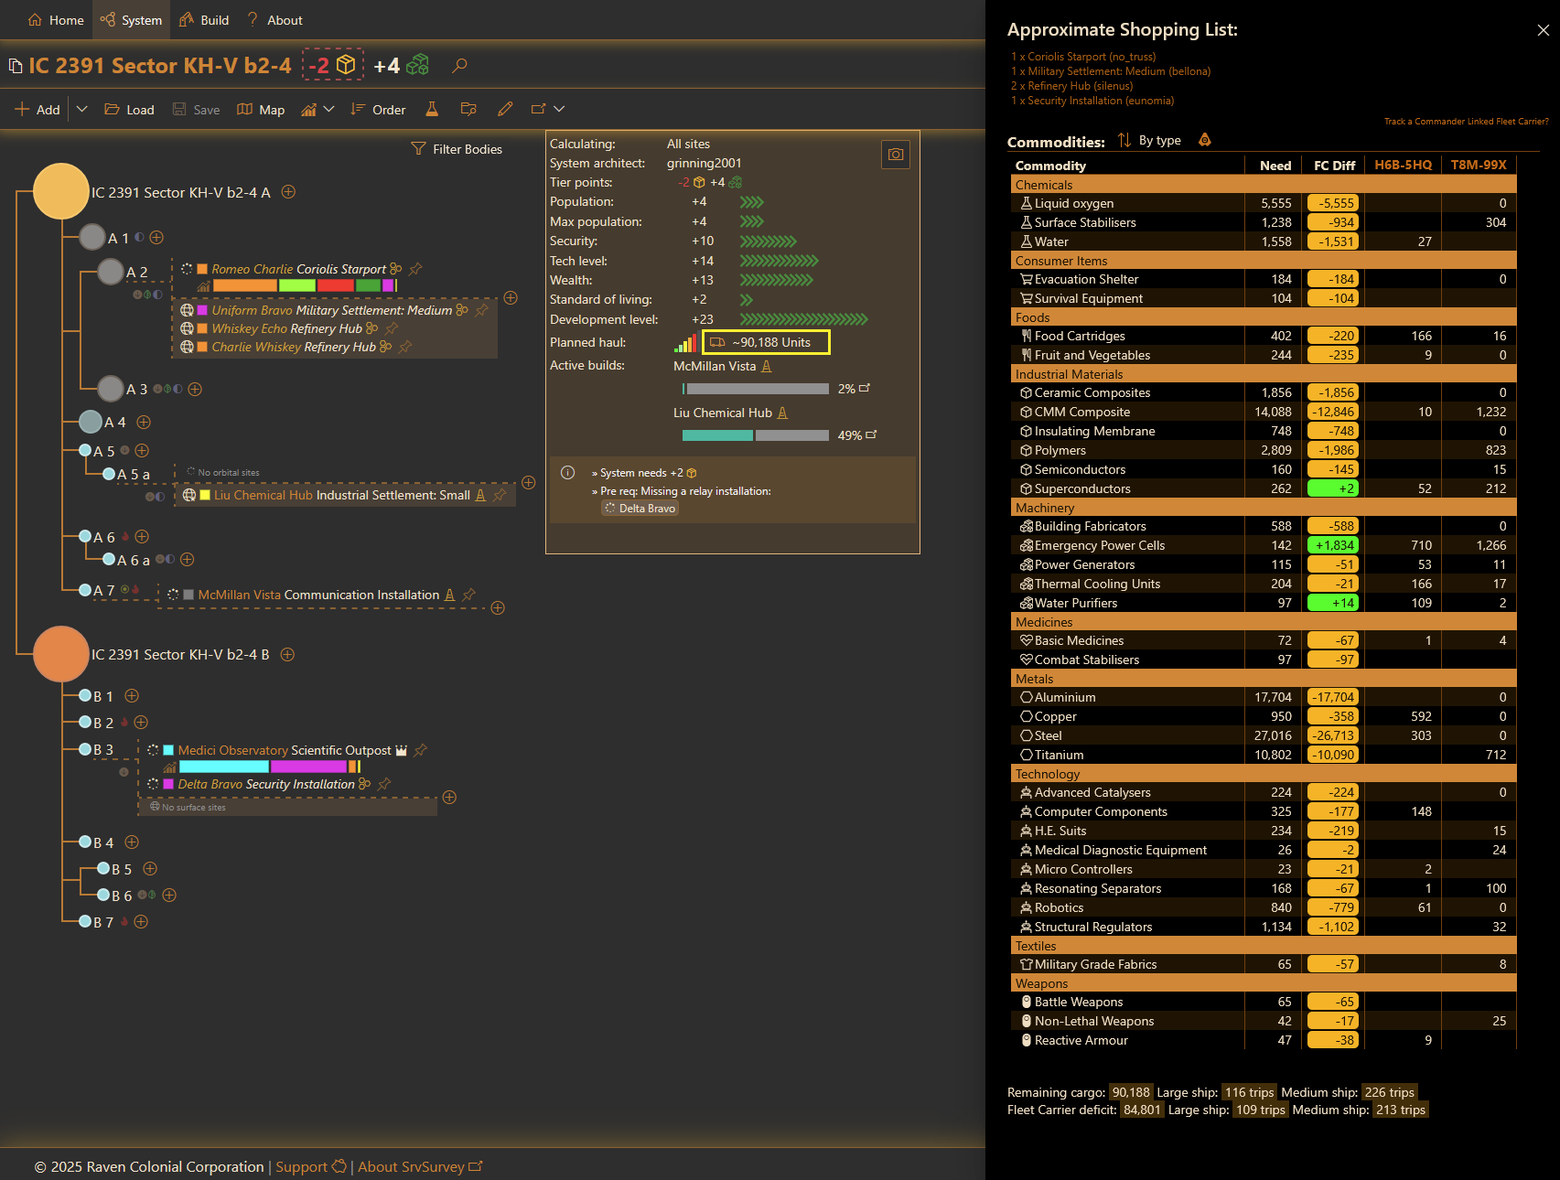Click the sort arrows next to Commodities
This screenshot has height=1180, width=1560.
click(x=1124, y=140)
